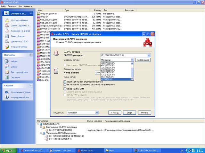Click the Информация button
Screen dimensions: 205x153
[143, 60]
